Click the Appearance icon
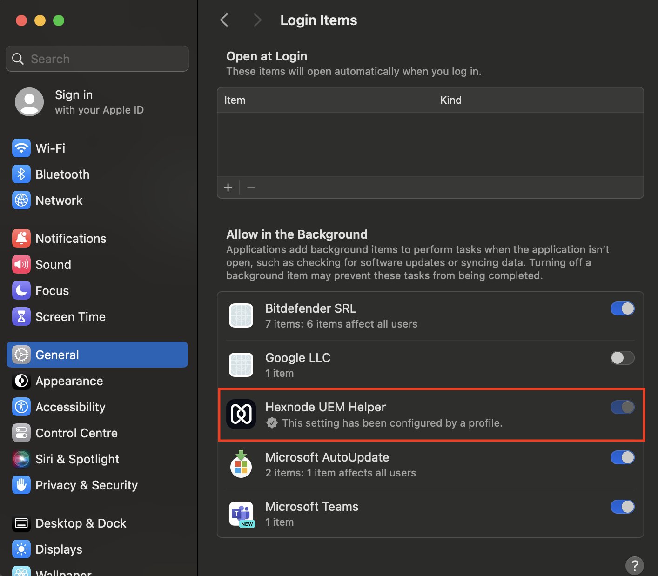Screen dimensions: 658x576 (21, 381)
